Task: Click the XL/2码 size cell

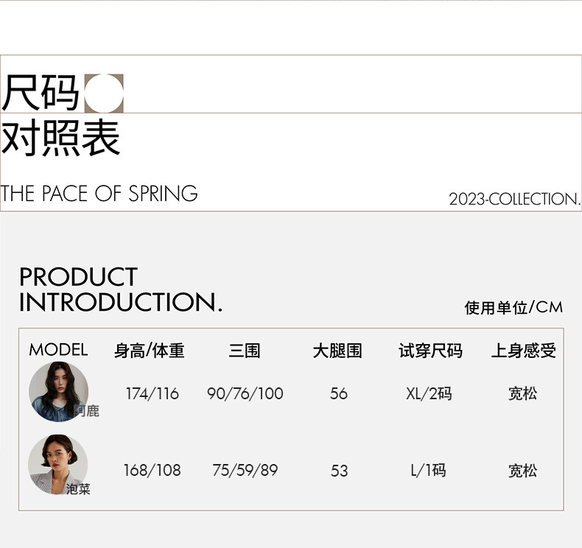Action: pos(429,393)
